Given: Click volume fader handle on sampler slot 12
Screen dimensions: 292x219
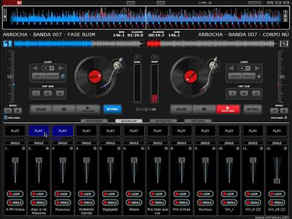Looking at the screenshot, I should click(x=277, y=181).
